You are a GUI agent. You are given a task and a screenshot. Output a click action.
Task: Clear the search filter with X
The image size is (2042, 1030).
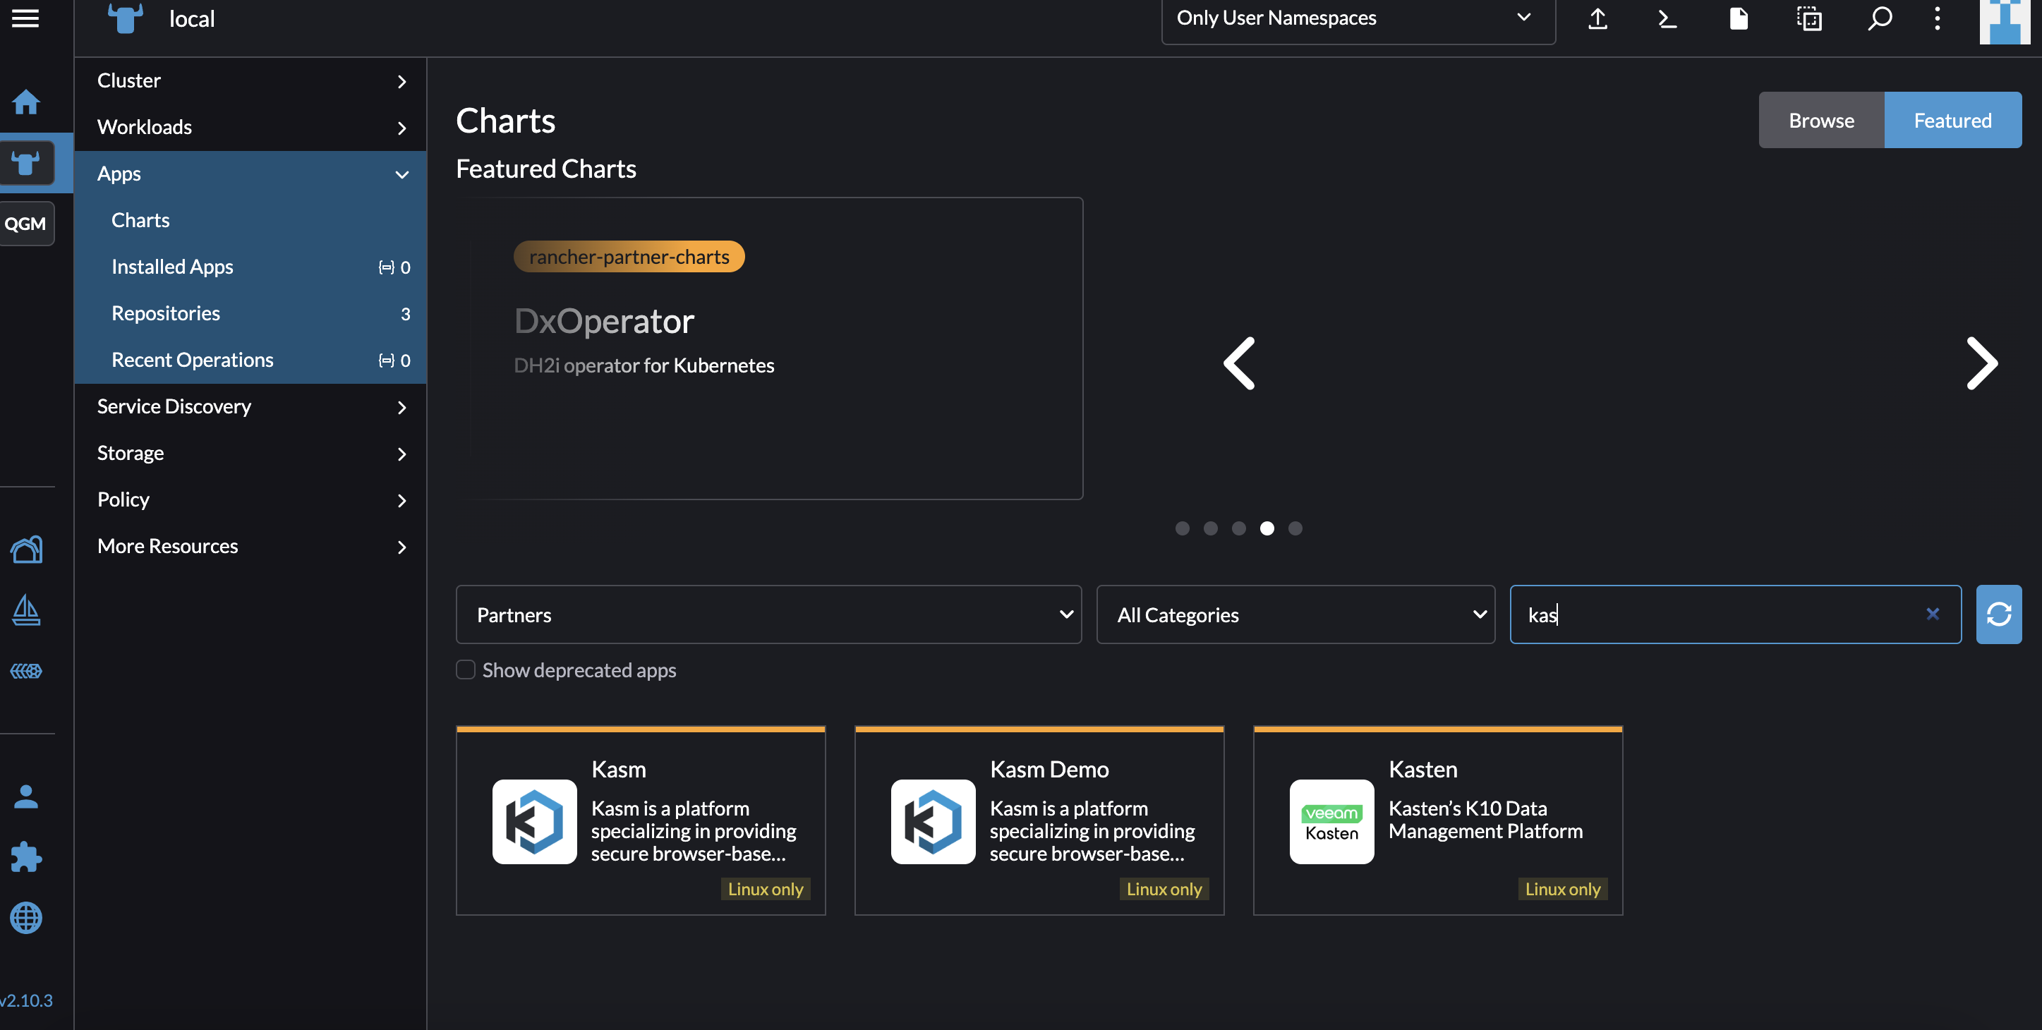[1933, 614]
